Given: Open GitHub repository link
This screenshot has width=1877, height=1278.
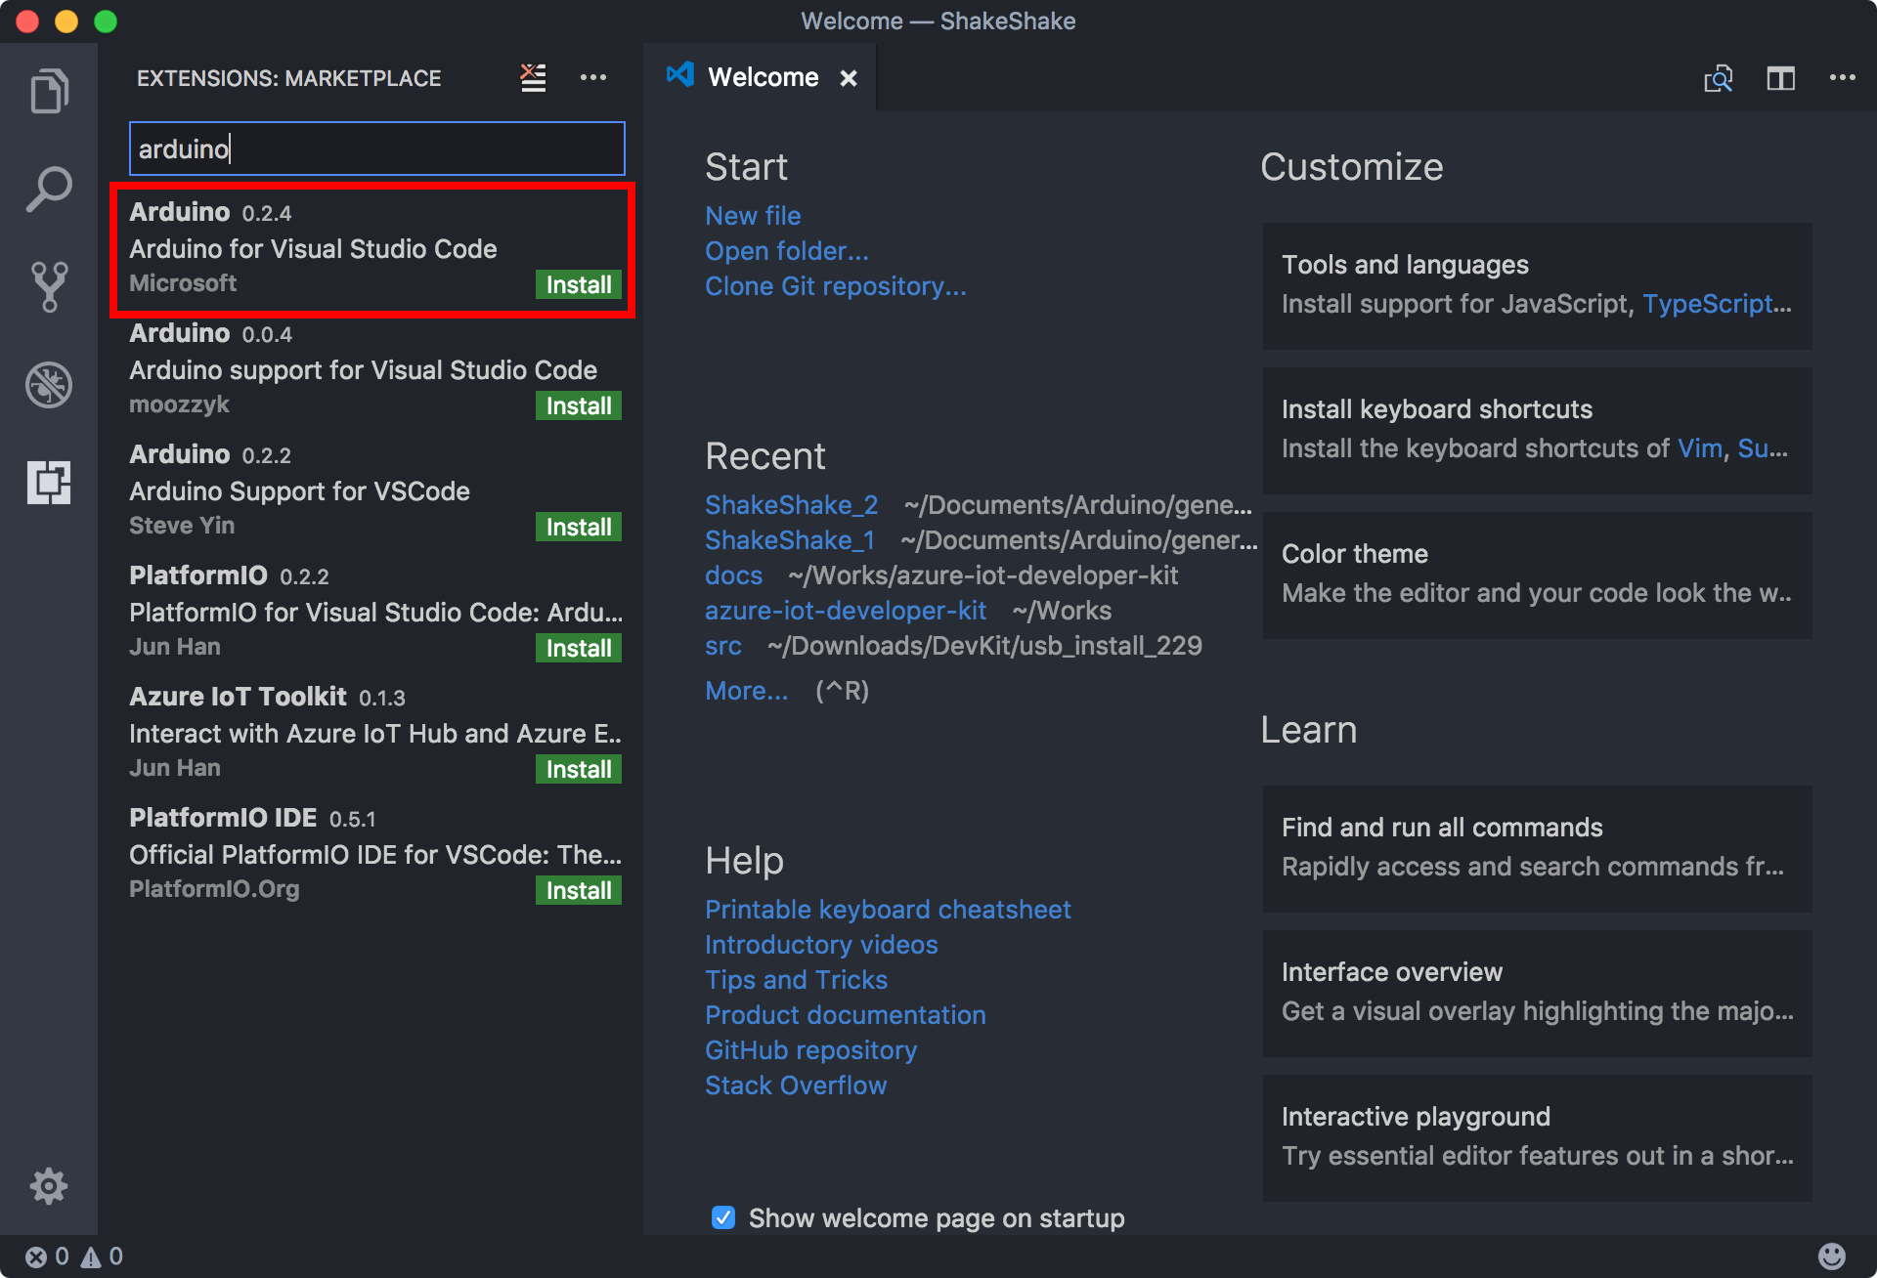Looking at the screenshot, I should point(810,1050).
